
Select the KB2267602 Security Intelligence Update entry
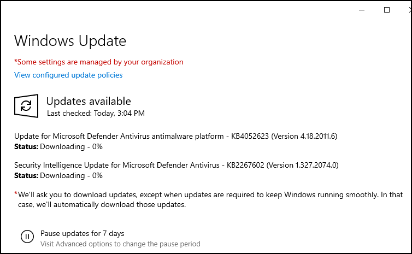coord(176,165)
